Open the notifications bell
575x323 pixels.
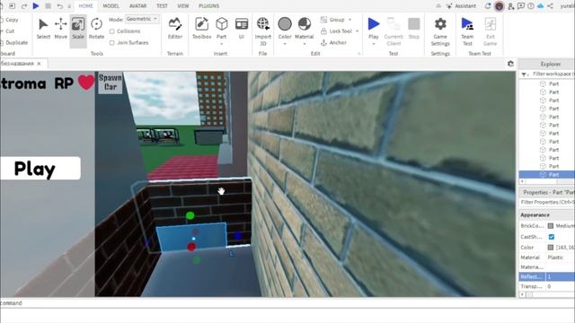pos(488,6)
